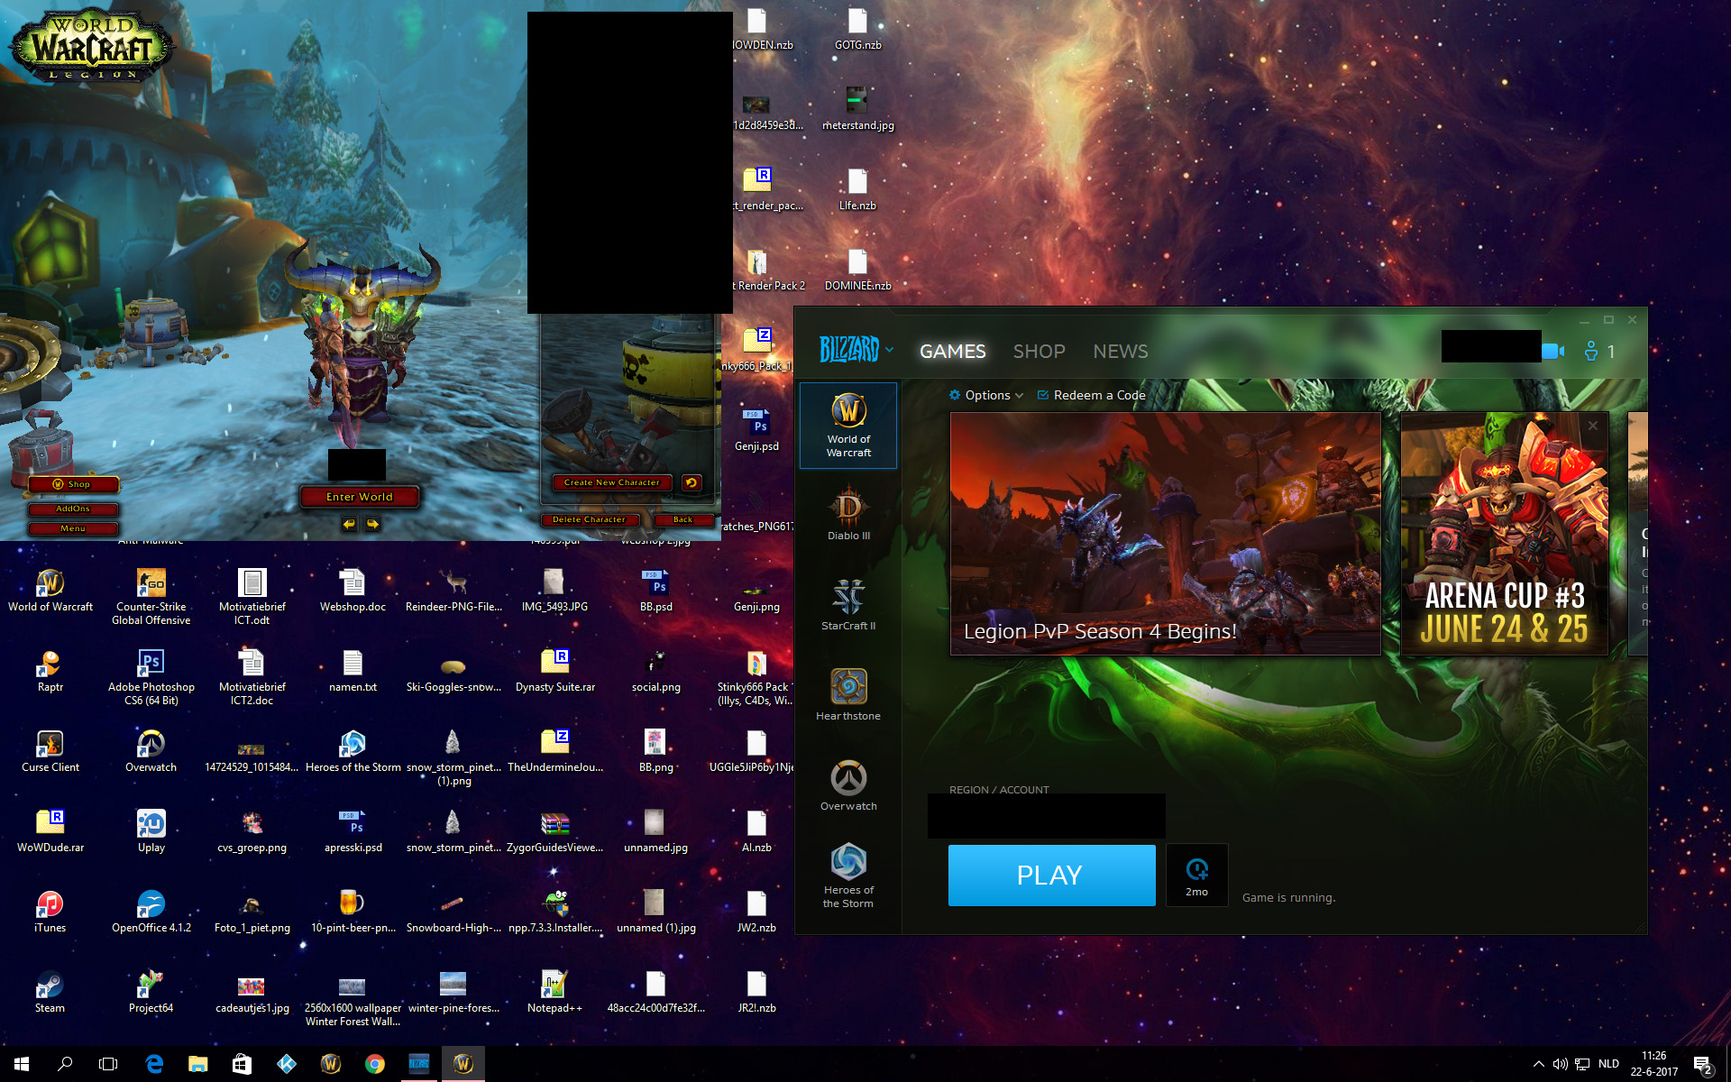Select WoWDude.rar archive on desktop
The width and height of the screenshot is (1731, 1082).
pyautogui.click(x=50, y=831)
